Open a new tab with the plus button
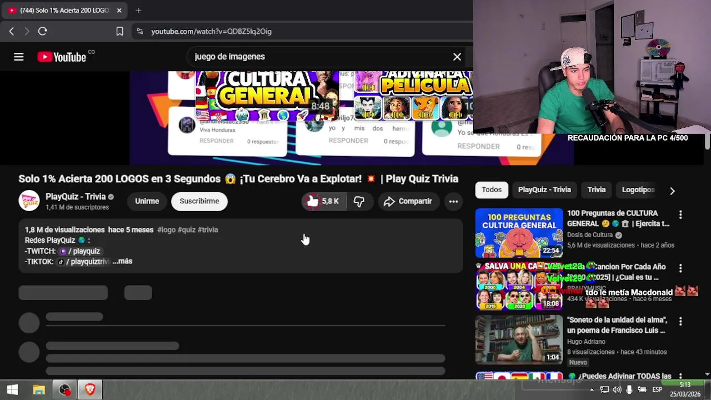711x400 pixels. point(138,10)
